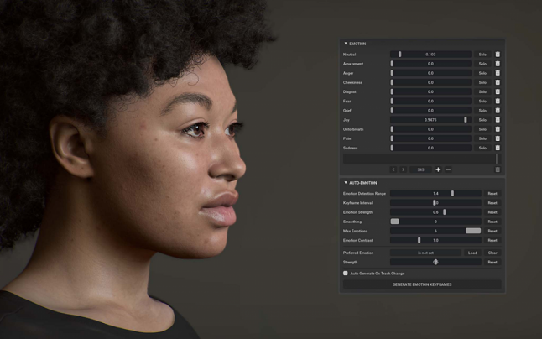Viewport: 542px width, 339px height.
Task: Collapse the EMOTION section
Action: pyautogui.click(x=346, y=44)
